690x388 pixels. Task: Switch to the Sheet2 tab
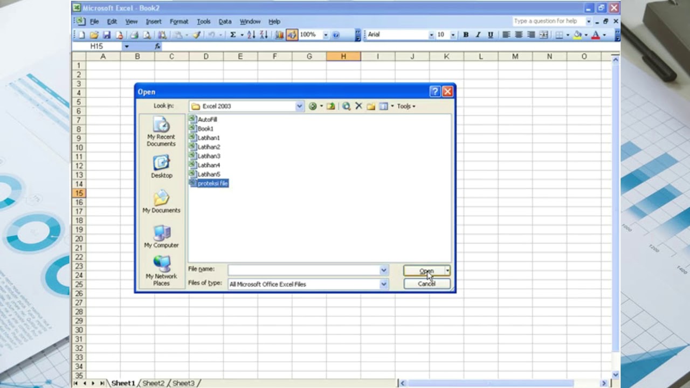point(154,383)
